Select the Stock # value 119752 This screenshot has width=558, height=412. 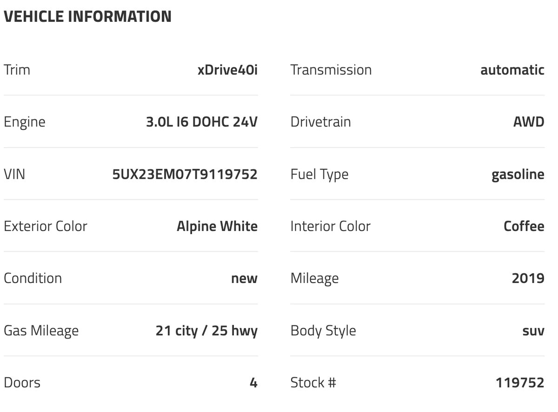pos(519,383)
